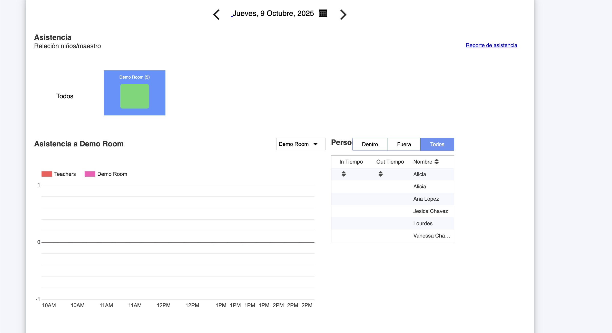Select the Todos room row label
This screenshot has height=333, width=612.
click(x=65, y=96)
